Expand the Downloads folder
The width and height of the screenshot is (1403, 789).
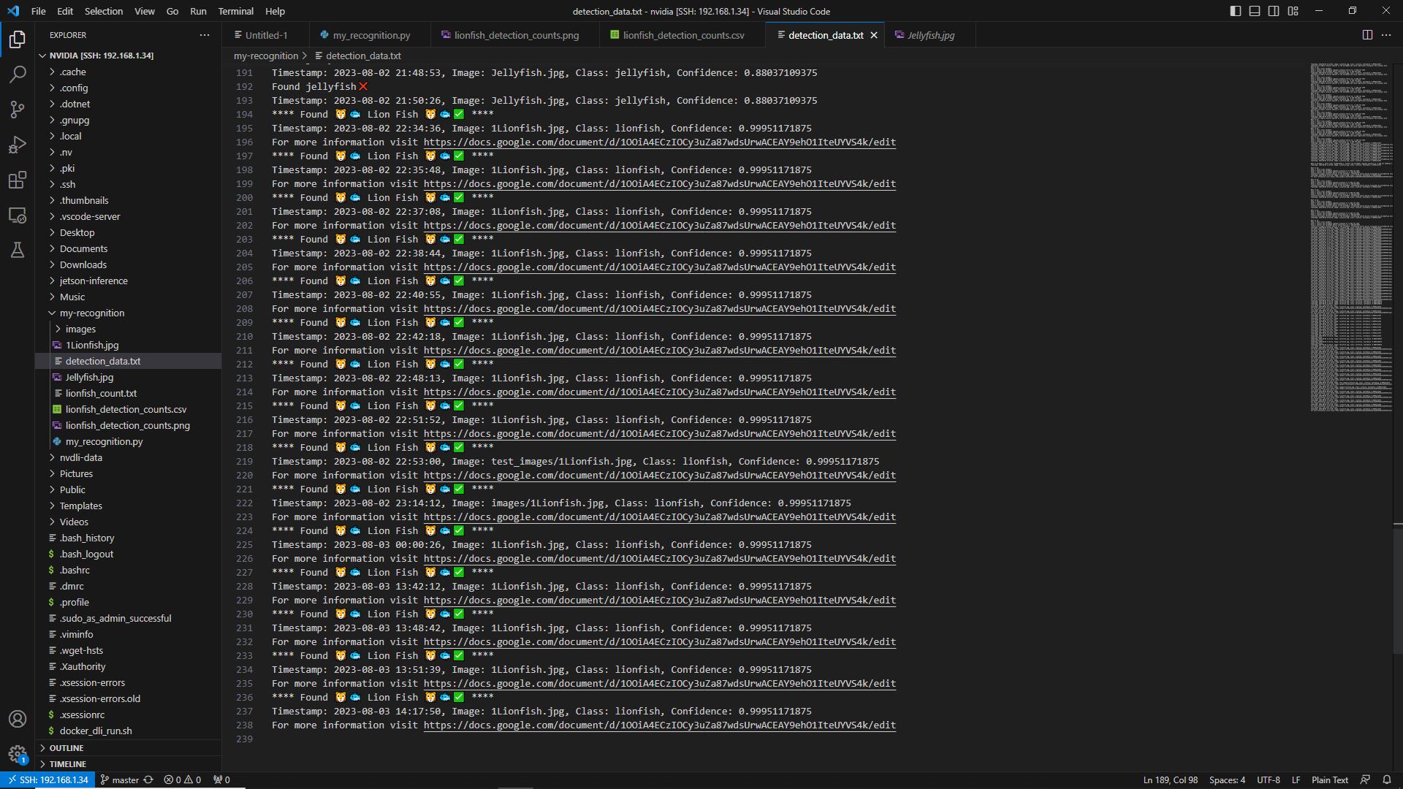(128, 264)
